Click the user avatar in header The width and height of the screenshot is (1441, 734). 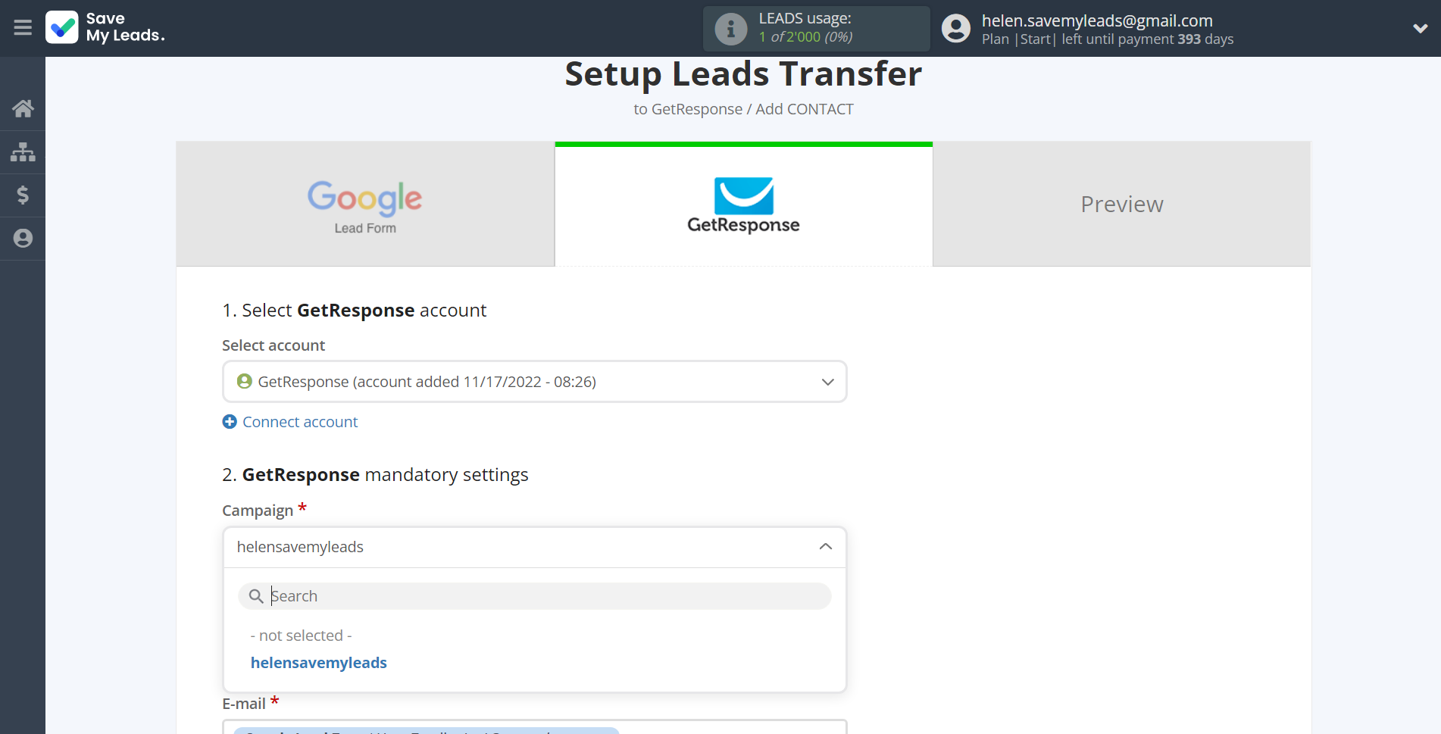[x=956, y=29]
